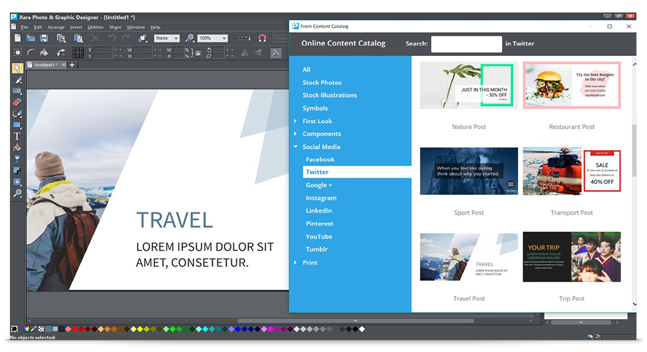Toggle the pin button on the infobar

pyautogui.click(x=276, y=53)
